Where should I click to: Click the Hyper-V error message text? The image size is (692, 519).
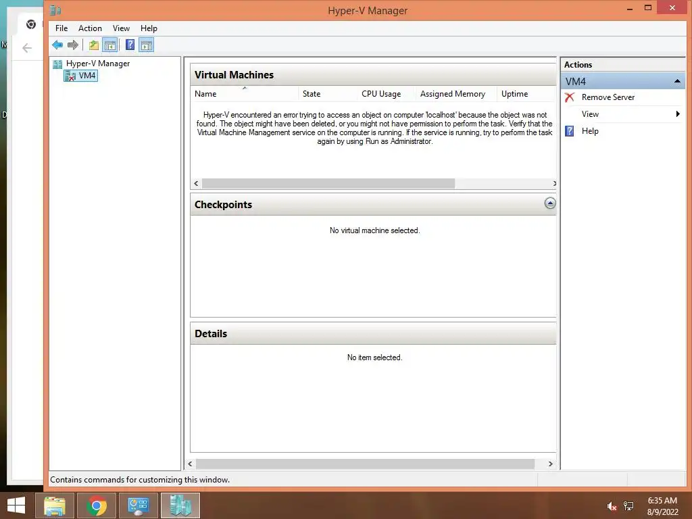coord(374,128)
